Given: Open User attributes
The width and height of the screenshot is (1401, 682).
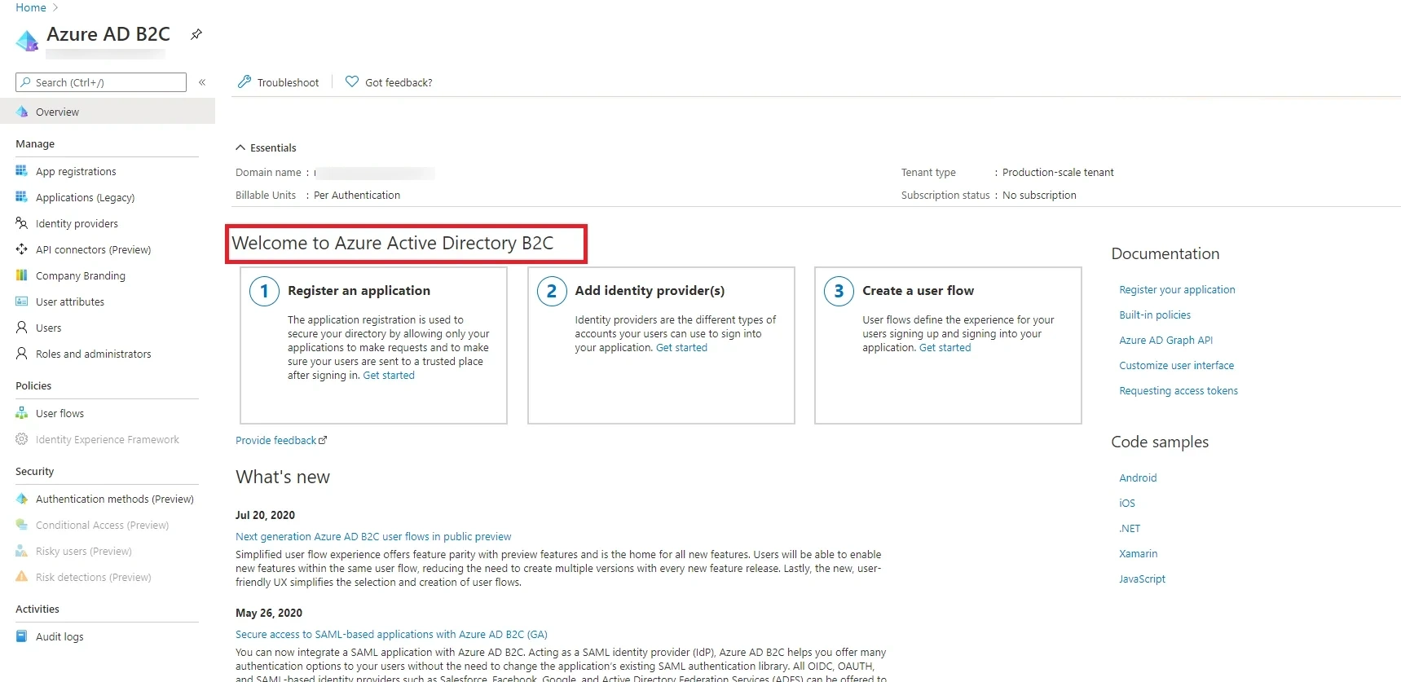Looking at the screenshot, I should pyautogui.click(x=70, y=301).
